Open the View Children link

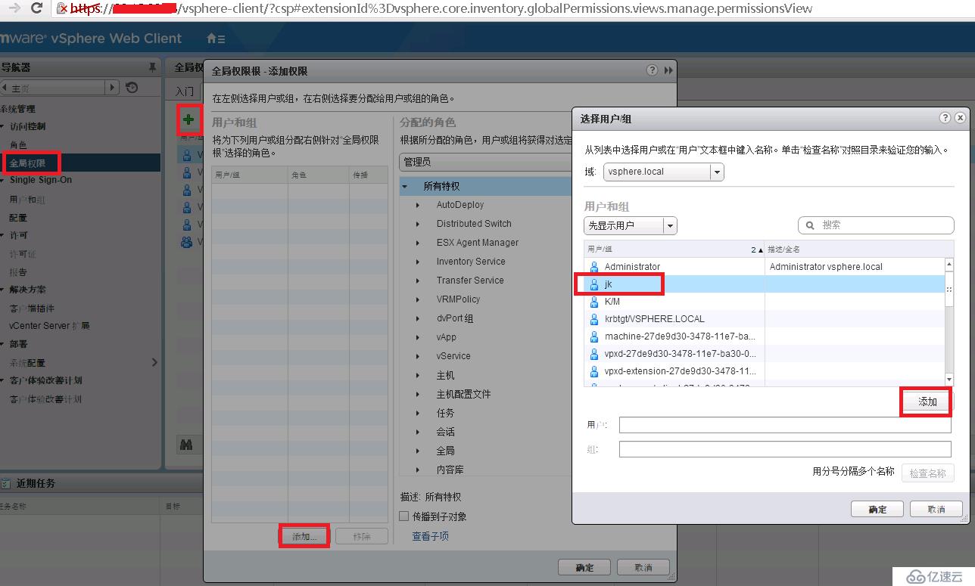(x=430, y=536)
